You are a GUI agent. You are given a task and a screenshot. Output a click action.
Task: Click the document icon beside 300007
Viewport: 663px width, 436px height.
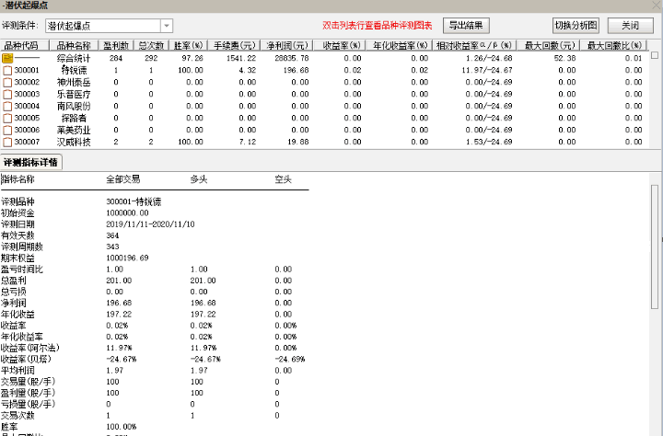tap(7, 142)
